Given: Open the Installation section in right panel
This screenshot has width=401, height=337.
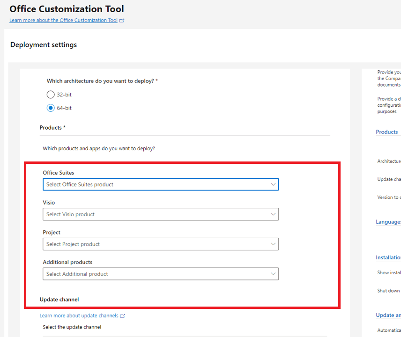Looking at the screenshot, I should click(x=388, y=257).
